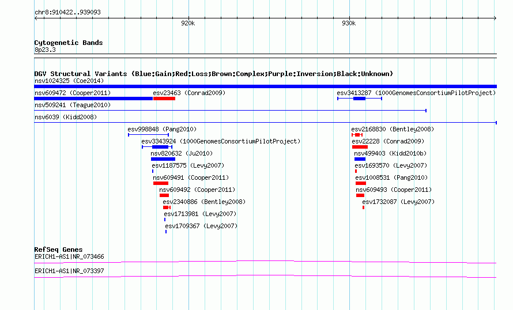Viewport: 513px width, 310px height.
Task: Open variant esv1709367 (Levy2007) label
Action: point(201,226)
